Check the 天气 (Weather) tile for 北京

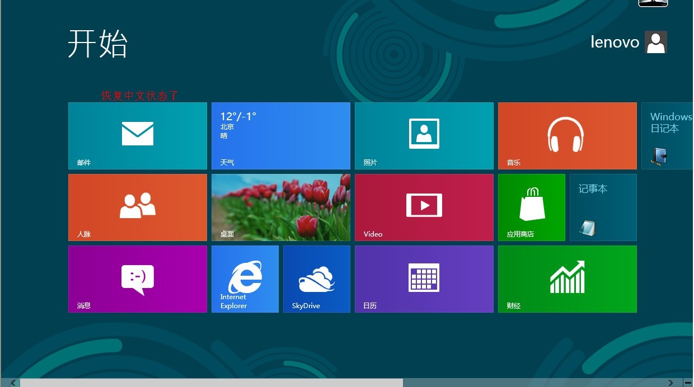(280, 136)
